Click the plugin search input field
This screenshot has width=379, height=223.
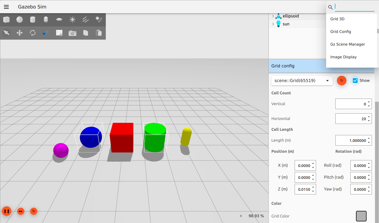(x=355, y=7)
